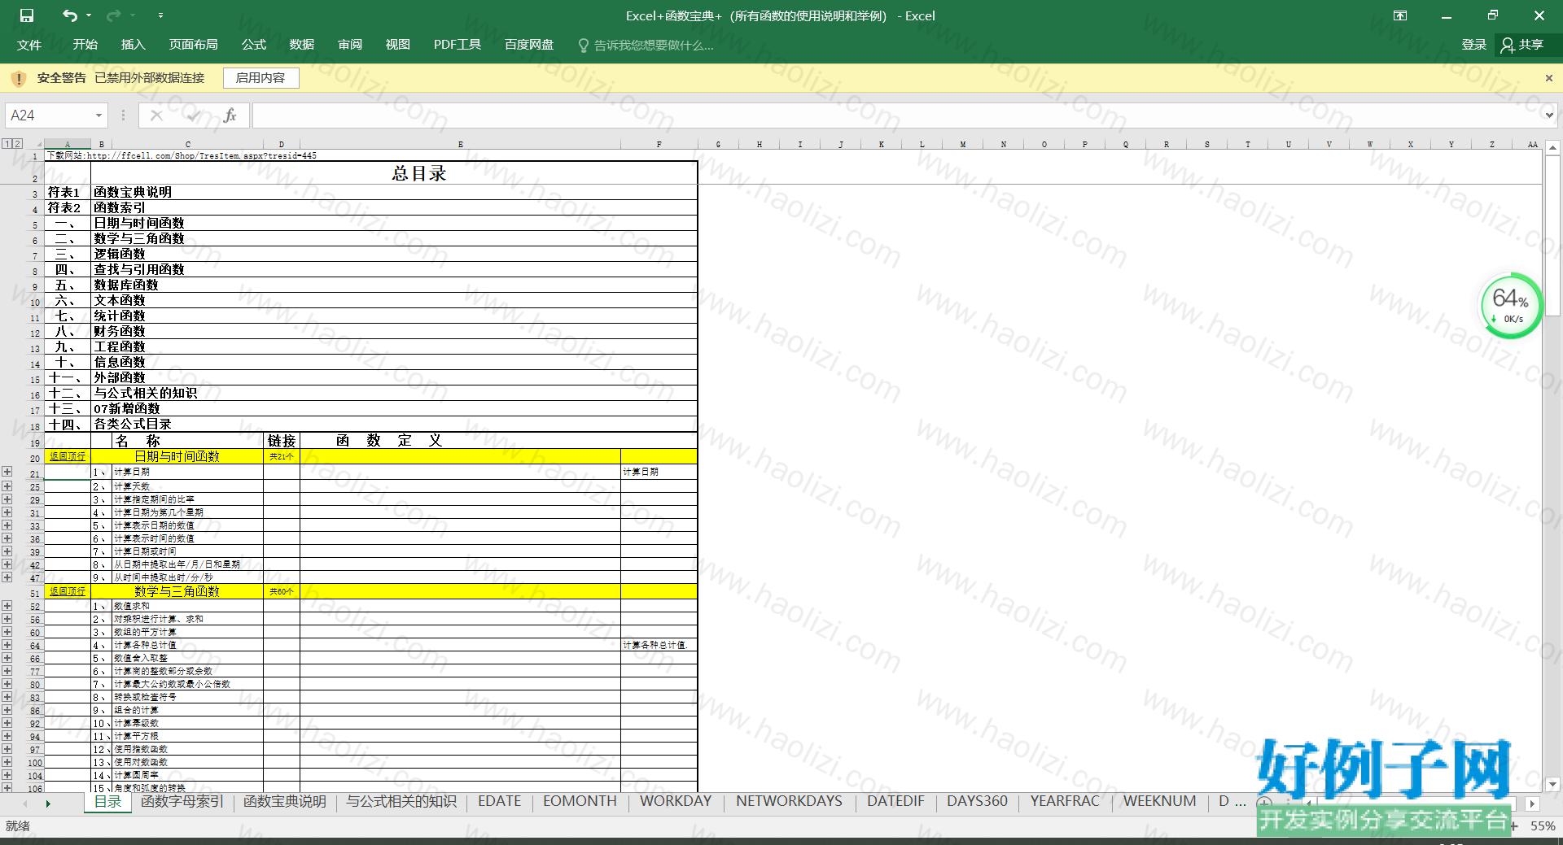Click the Undo arrow icon

point(70,15)
